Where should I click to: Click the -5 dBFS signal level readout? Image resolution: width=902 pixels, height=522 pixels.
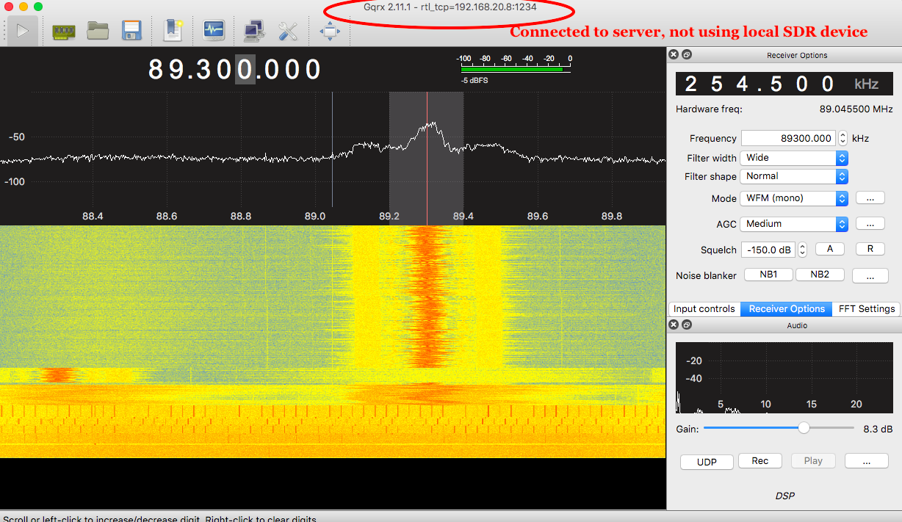click(475, 81)
